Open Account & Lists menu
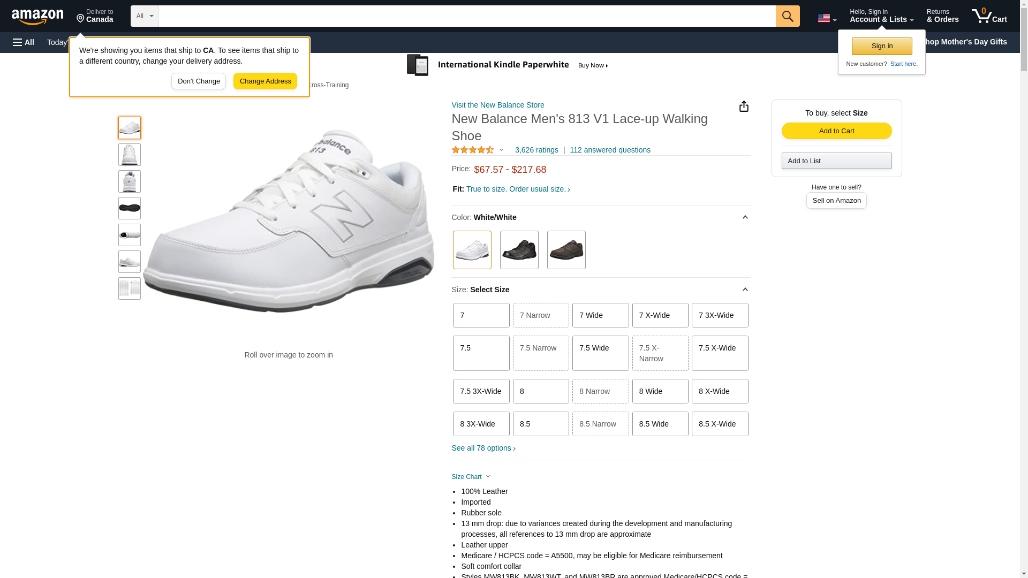Image resolution: width=1028 pixels, height=578 pixels. 881,16
